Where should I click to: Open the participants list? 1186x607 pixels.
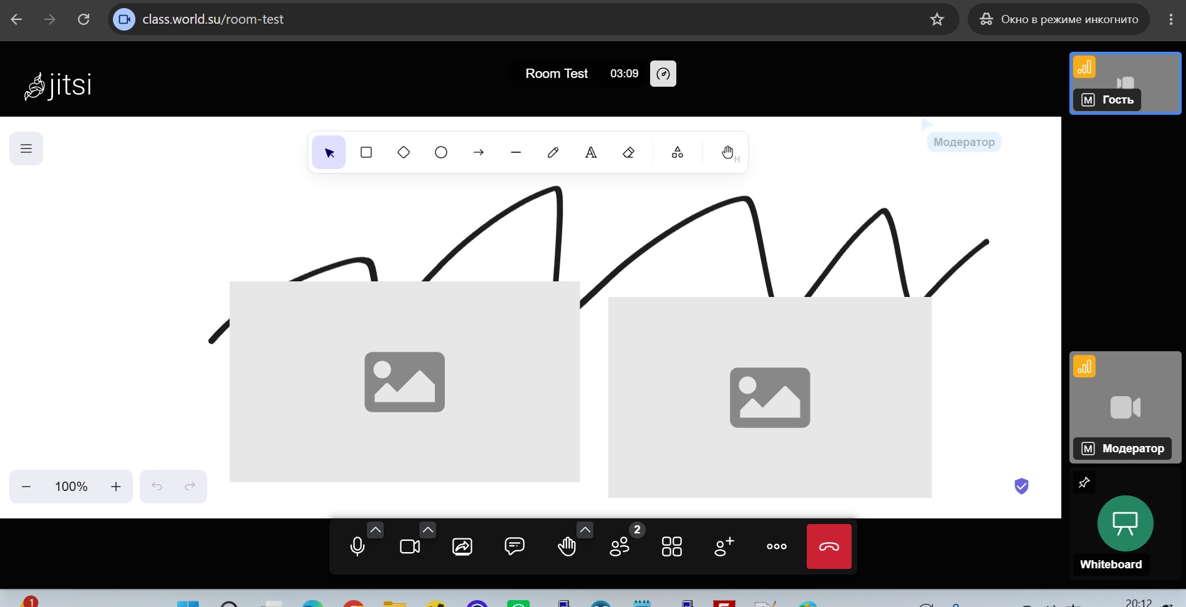pos(620,546)
